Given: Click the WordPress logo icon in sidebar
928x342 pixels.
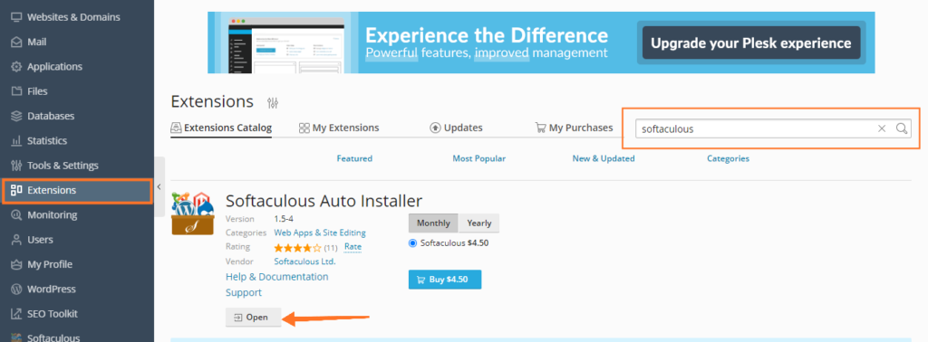Looking at the screenshot, I should (16, 290).
